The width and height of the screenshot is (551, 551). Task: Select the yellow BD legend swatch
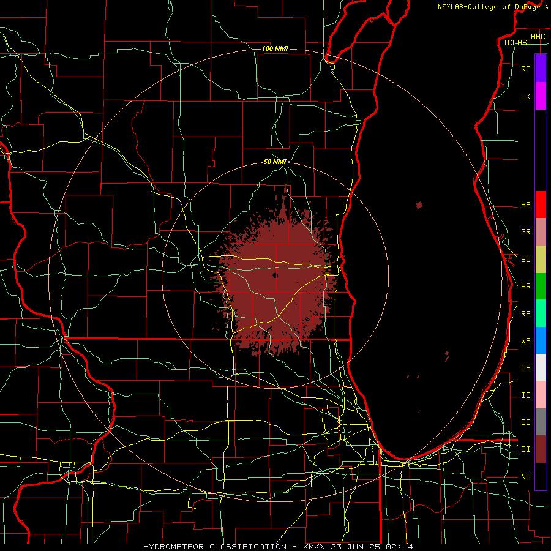(x=541, y=260)
